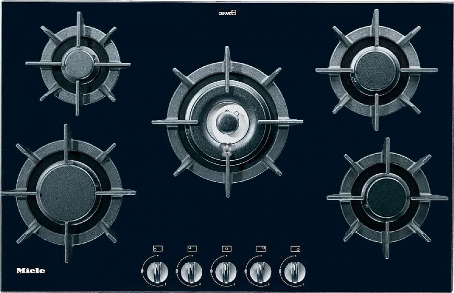The image size is (454, 293).
Task: Click the center burner indicator icon
Action: pyautogui.click(x=226, y=249)
